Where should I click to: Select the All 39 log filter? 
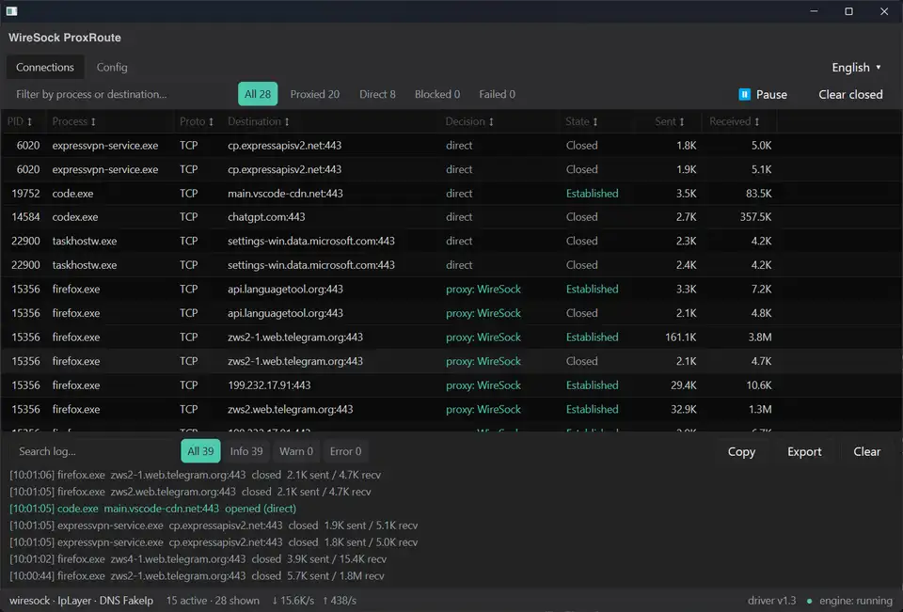pos(200,451)
